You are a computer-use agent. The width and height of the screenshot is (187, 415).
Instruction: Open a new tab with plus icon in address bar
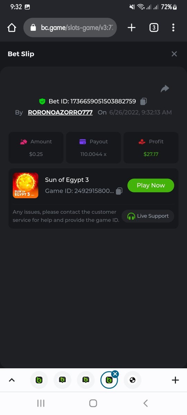[x=132, y=28]
